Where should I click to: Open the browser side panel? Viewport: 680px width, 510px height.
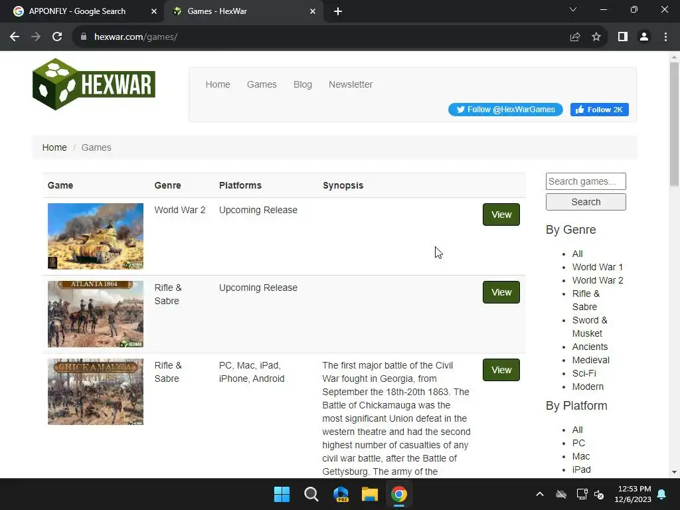623,37
